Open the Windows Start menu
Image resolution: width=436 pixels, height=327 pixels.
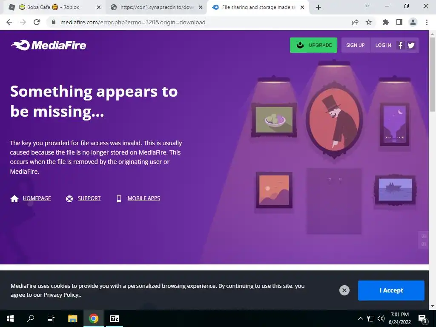[10, 318]
